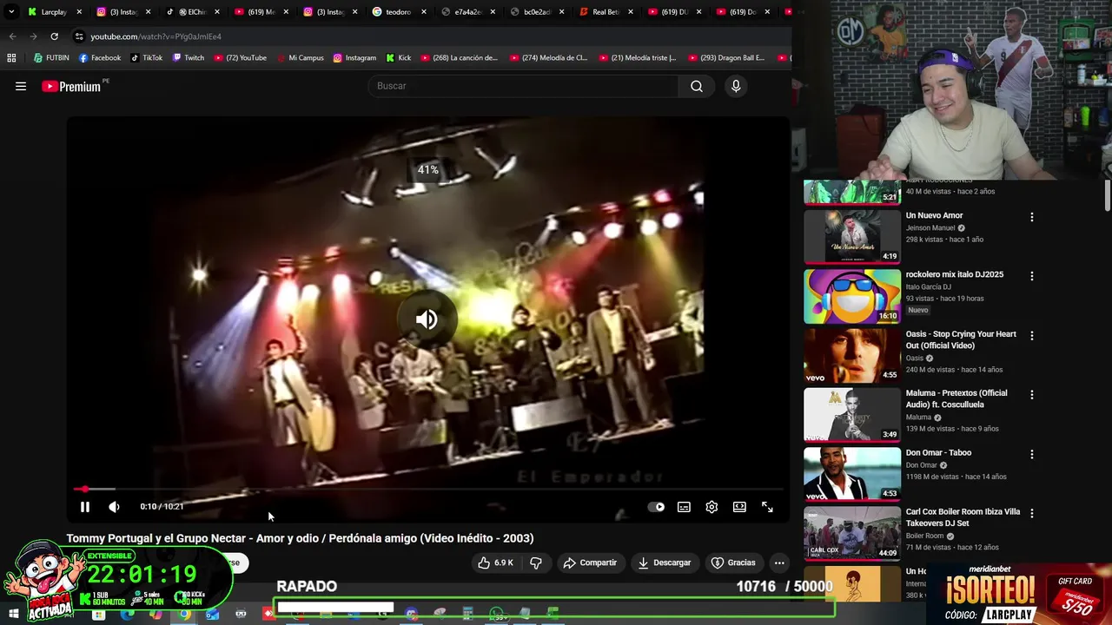Open more actions menu beside Gracias
Screen dimensions: 1112x625
coord(779,562)
